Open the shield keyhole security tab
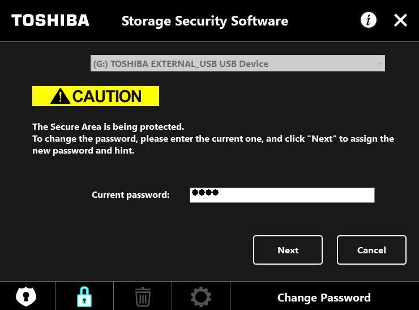The width and height of the screenshot is (419, 310). tap(26, 296)
